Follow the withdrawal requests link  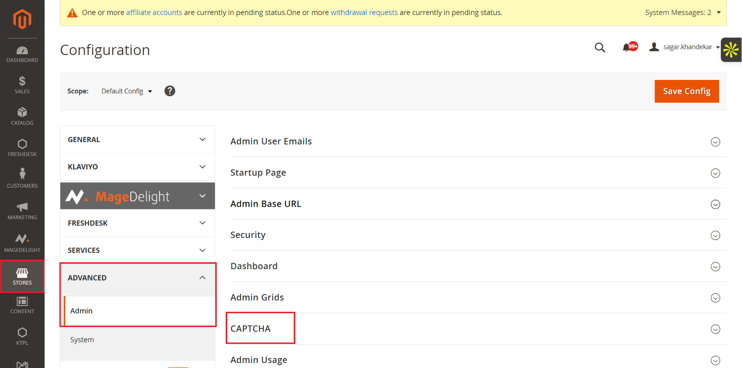(x=364, y=12)
